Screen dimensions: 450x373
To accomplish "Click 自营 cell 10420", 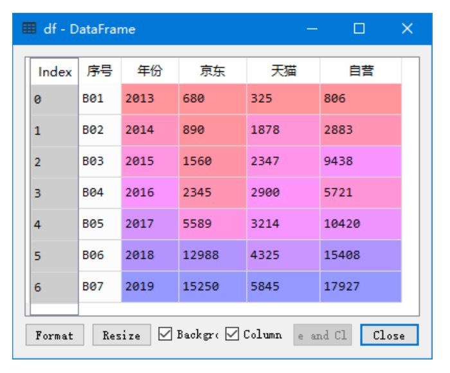I will tap(361, 223).
